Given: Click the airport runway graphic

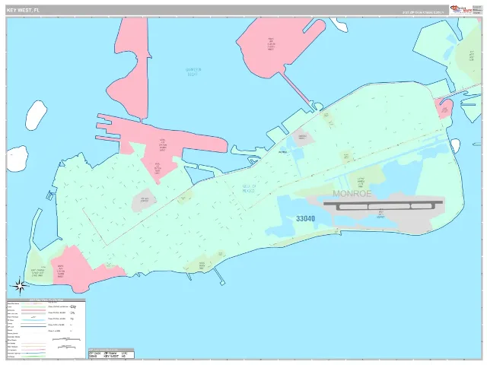Looking at the screenshot, I should tap(384, 206).
